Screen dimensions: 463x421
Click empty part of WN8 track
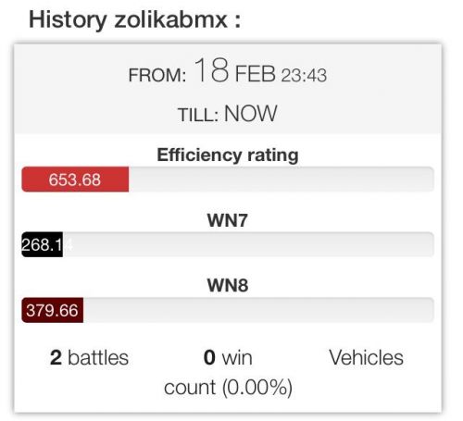pyautogui.click(x=258, y=310)
